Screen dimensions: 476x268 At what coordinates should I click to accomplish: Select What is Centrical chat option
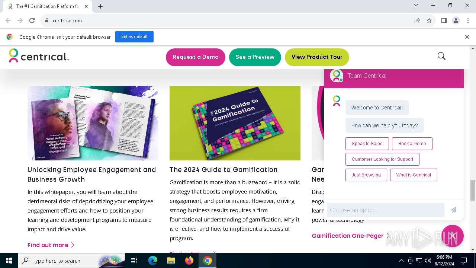pos(414,175)
